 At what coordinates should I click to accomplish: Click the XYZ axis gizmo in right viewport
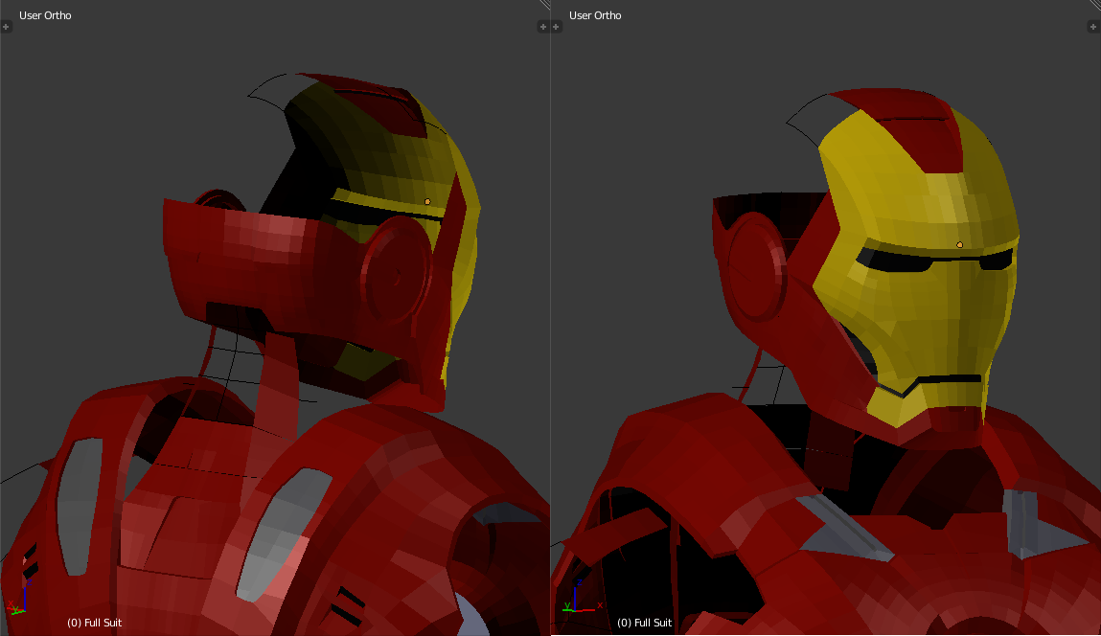[x=582, y=597]
